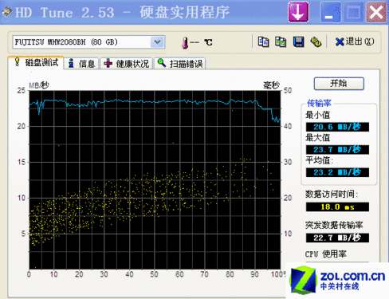
Task: Expand the FUJITSU MHW2080BH drive dropdown arrow
Action: [157, 42]
